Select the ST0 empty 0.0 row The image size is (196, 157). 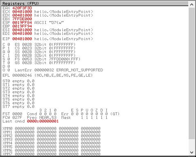(18, 81)
